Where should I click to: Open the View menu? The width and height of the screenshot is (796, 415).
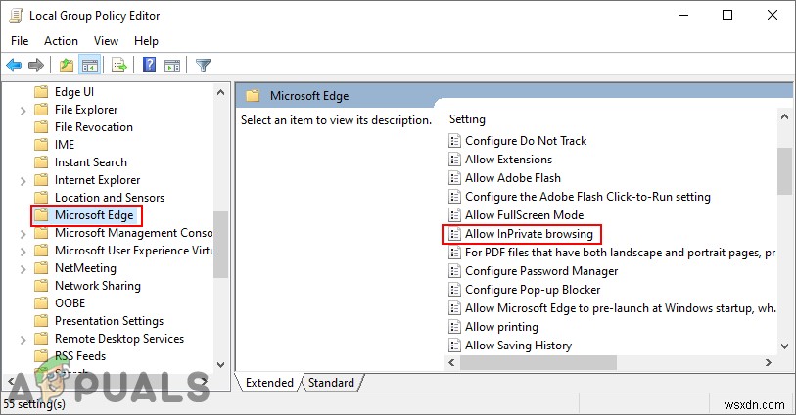(x=106, y=41)
